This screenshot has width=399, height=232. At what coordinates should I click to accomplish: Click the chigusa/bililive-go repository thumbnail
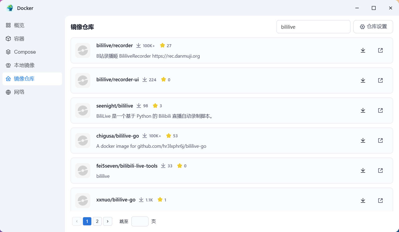tap(83, 141)
